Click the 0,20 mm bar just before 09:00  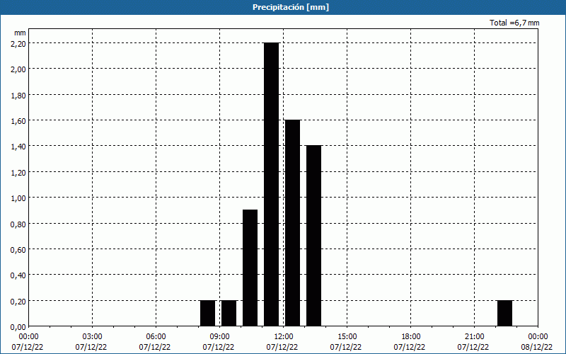coord(207,313)
